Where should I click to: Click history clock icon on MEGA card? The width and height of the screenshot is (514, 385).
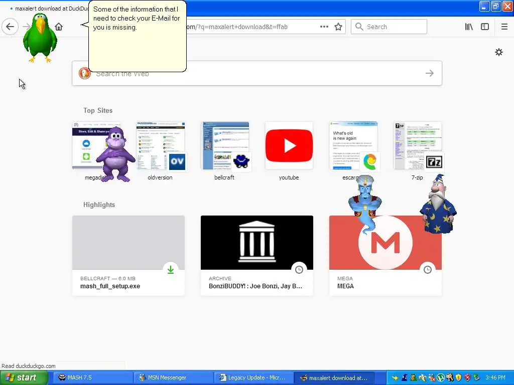pyautogui.click(x=428, y=270)
